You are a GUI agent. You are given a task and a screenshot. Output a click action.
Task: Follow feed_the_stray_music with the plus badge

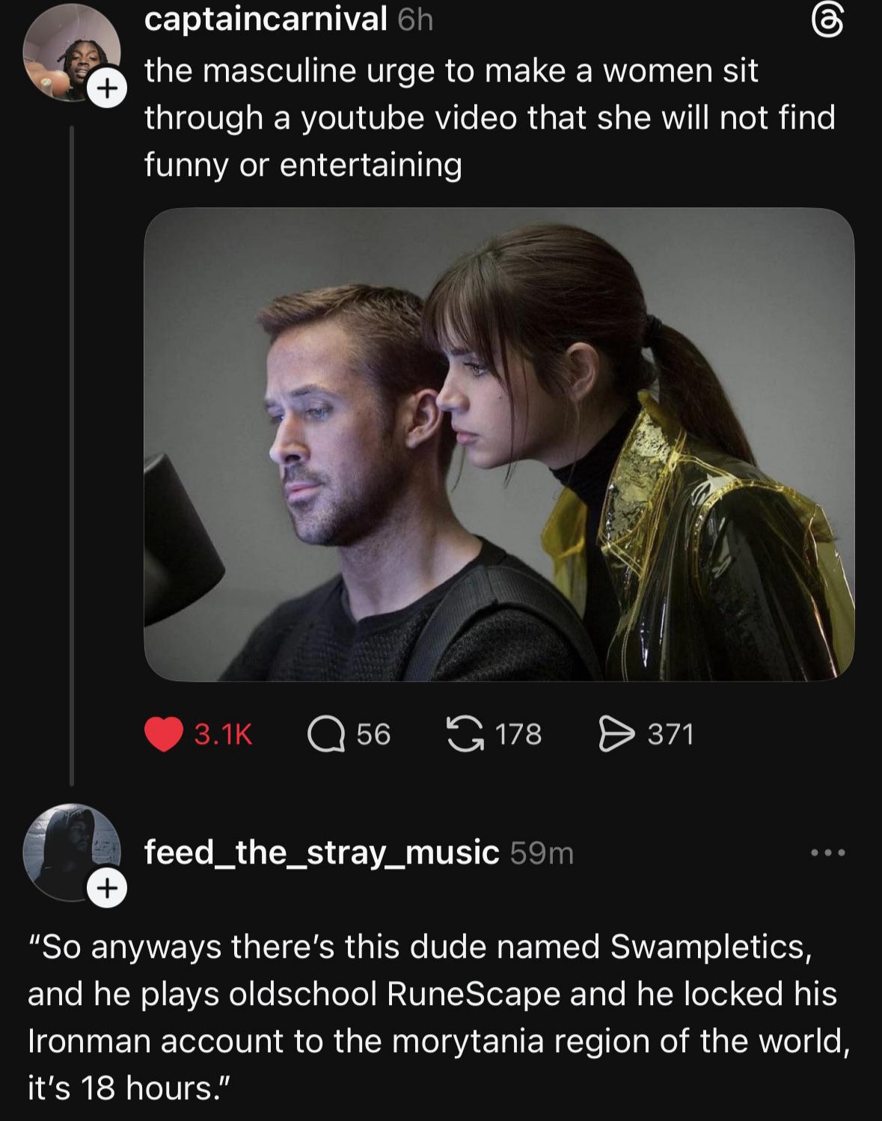pyautogui.click(x=108, y=888)
